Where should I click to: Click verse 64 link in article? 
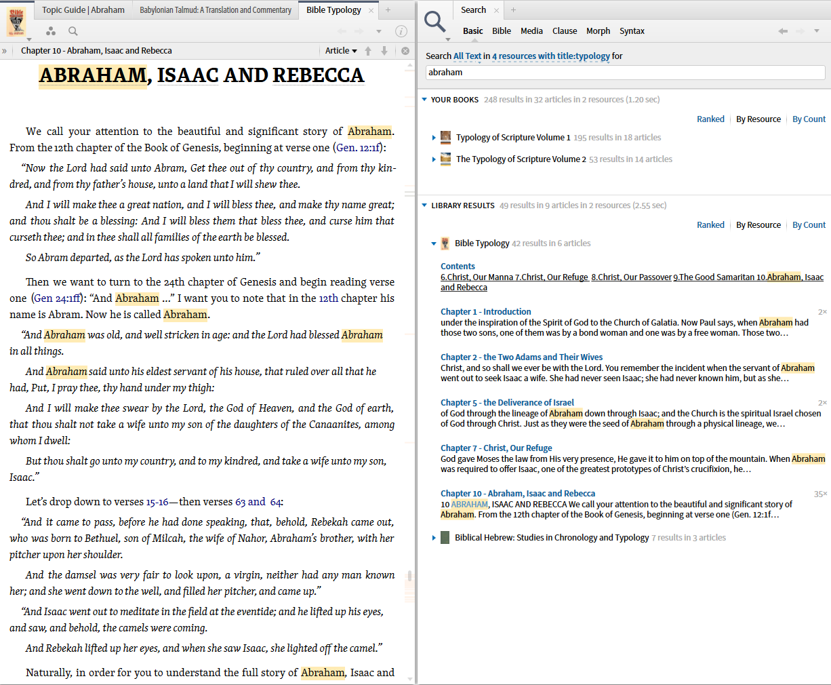tap(275, 502)
